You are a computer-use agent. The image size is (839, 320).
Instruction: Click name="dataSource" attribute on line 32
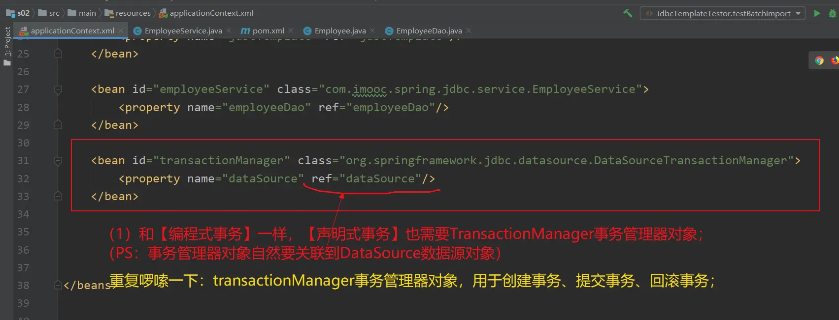[245, 179]
